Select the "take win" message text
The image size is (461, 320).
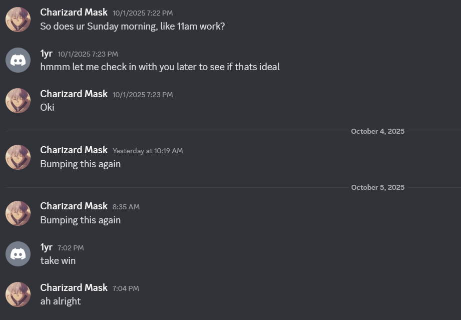[x=58, y=260]
